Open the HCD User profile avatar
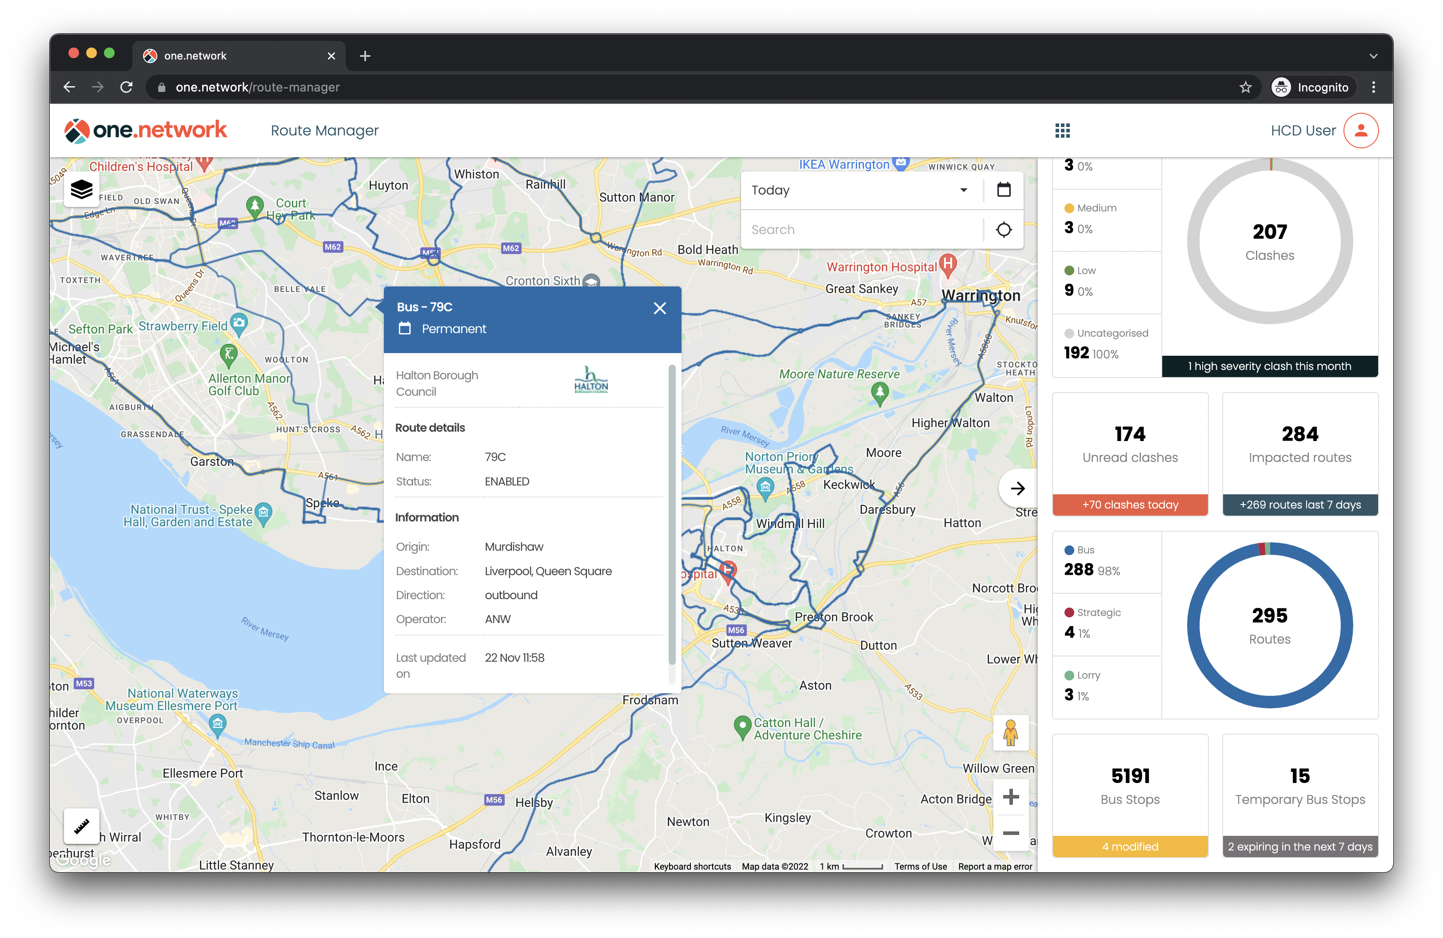1443x938 pixels. click(x=1360, y=130)
